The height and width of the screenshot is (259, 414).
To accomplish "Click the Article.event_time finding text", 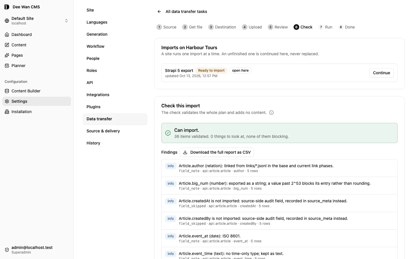I will click(x=231, y=254).
